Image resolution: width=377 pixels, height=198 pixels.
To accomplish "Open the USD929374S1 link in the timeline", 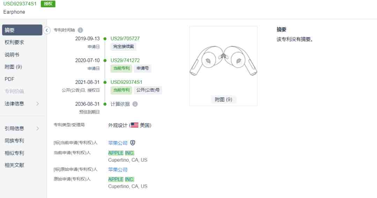I will (126, 82).
